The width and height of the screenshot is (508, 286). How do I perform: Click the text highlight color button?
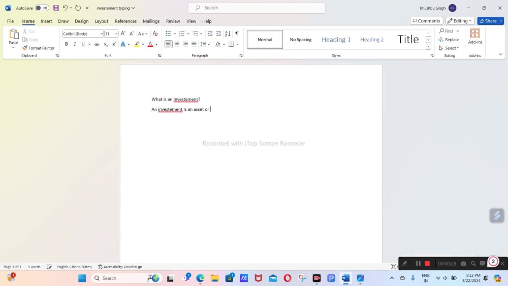pyautogui.click(x=137, y=44)
